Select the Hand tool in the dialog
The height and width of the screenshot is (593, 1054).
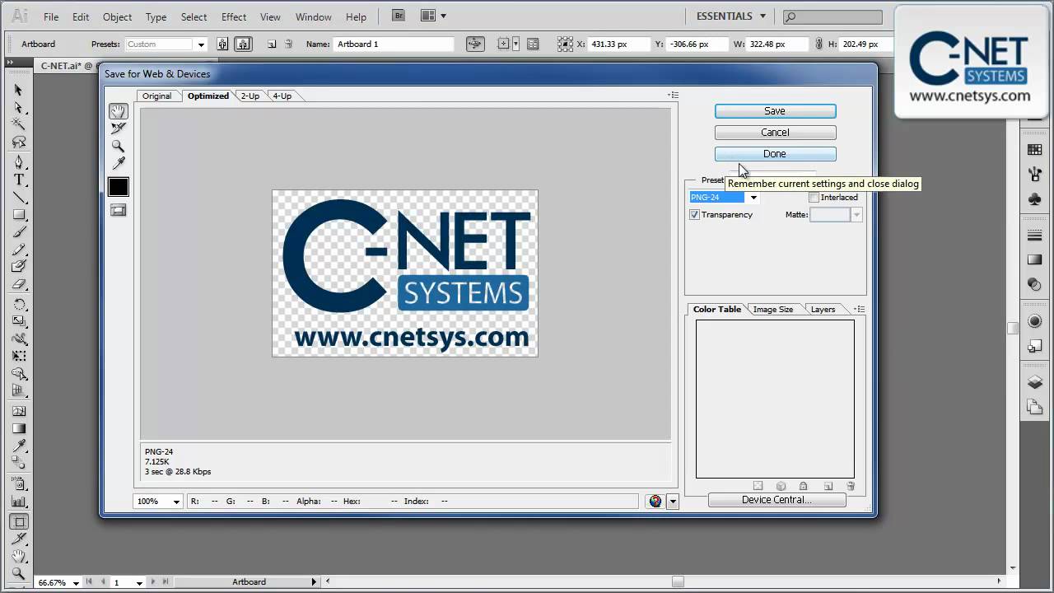118,110
